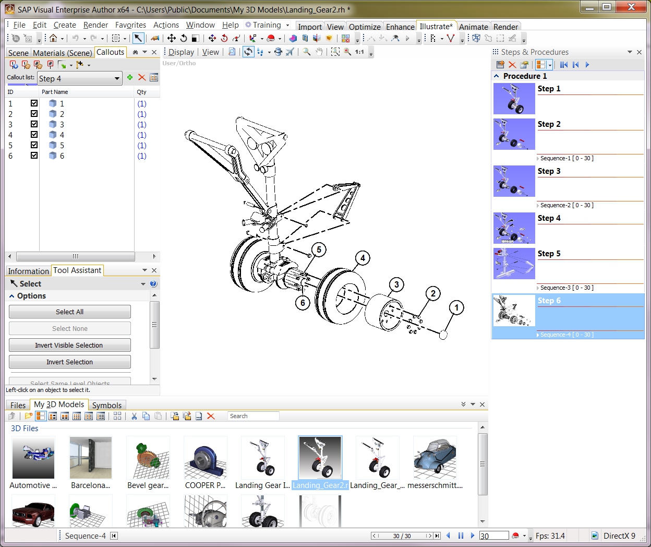Open the File menu
Image resolution: width=651 pixels, height=547 pixels.
click(x=19, y=25)
